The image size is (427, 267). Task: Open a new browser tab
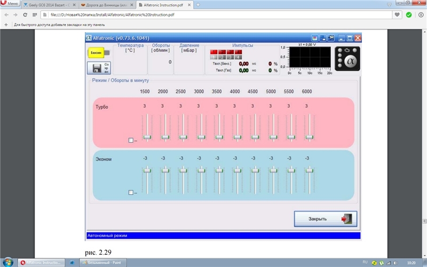pyautogui.click(x=198, y=5)
